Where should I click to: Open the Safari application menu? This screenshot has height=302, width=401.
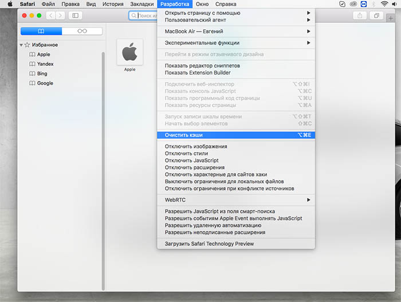tap(27, 4)
